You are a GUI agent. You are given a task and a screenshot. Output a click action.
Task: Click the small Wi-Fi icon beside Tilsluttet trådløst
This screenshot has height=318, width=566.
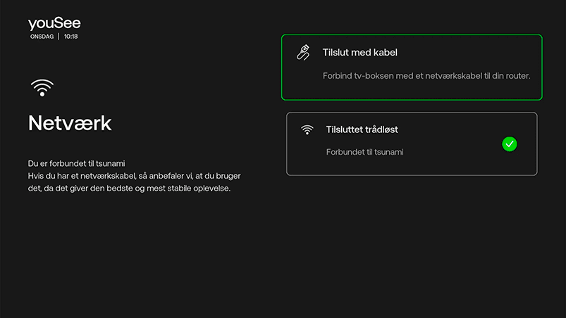pos(307,130)
